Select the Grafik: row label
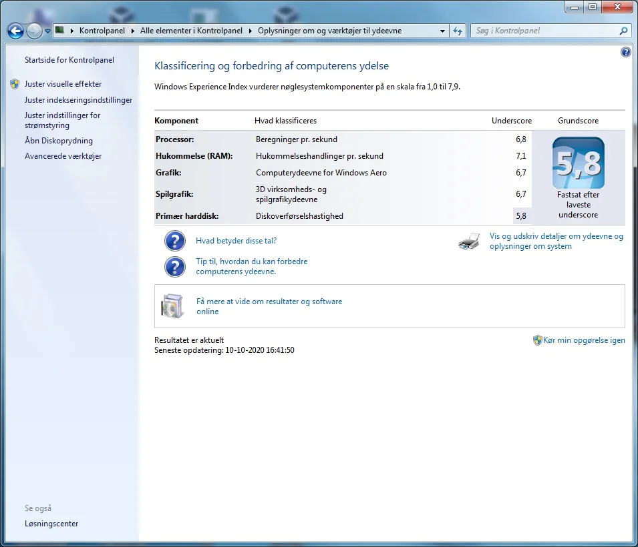Image resolution: width=638 pixels, height=547 pixels. tap(168, 173)
